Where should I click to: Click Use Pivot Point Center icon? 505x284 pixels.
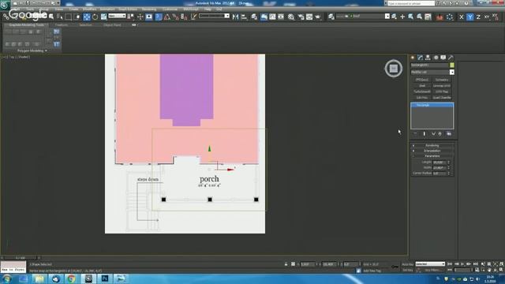pyautogui.click(x=130, y=17)
